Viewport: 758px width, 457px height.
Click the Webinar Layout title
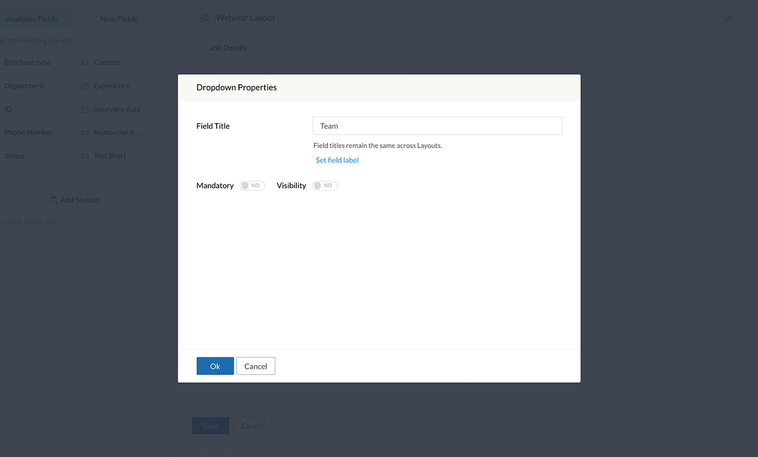coord(246,18)
